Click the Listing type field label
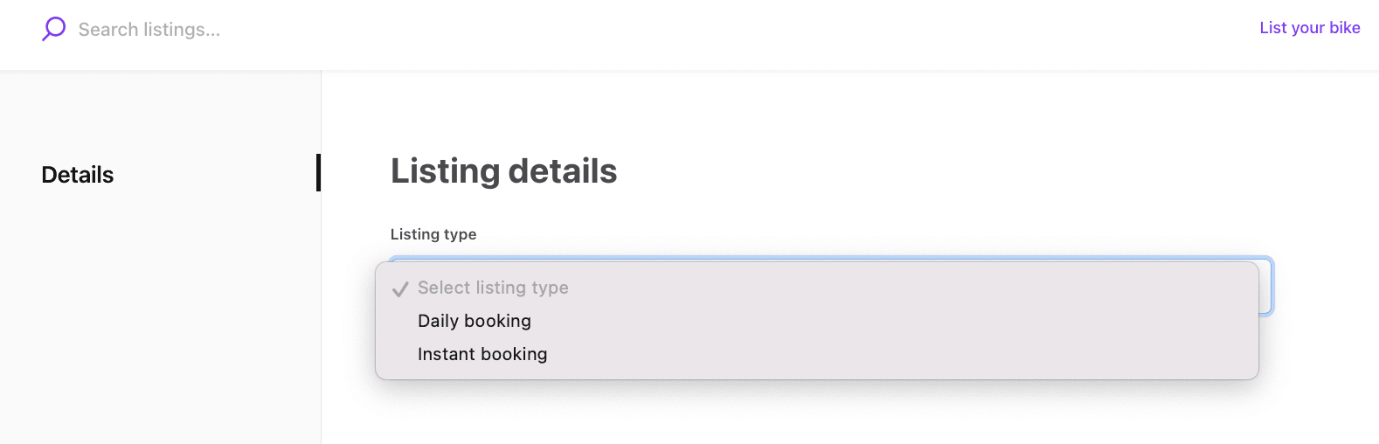The image size is (1379, 444). click(x=433, y=234)
